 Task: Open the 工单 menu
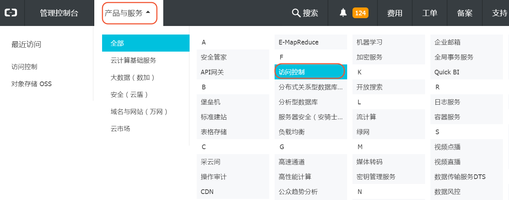[x=430, y=13]
